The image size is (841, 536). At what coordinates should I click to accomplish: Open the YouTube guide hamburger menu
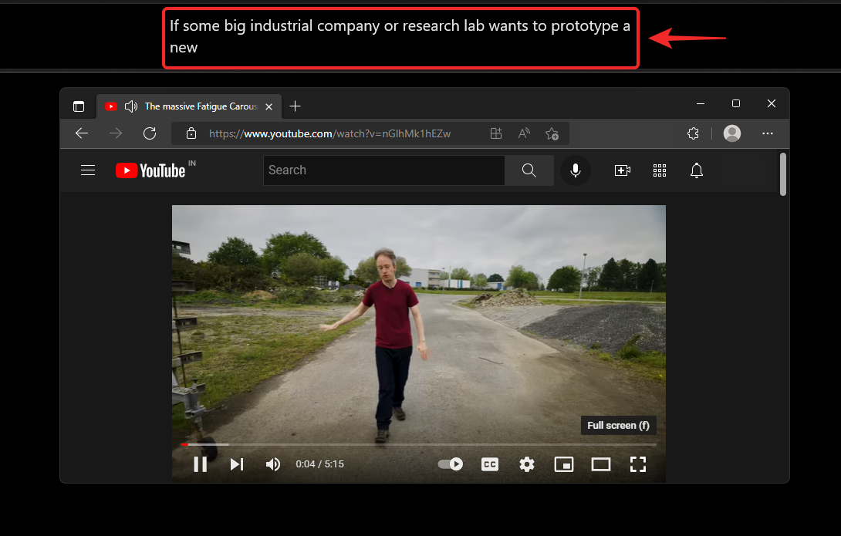(87, 170)
